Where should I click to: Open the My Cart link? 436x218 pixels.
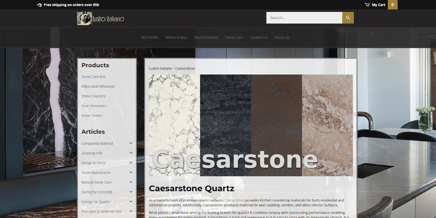point(379,5)
